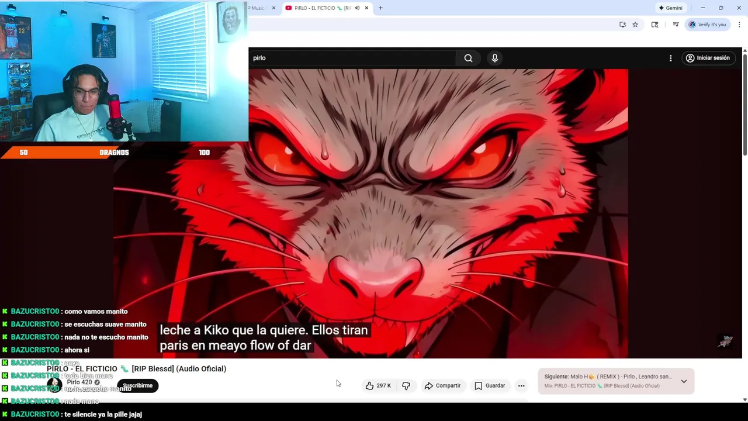Start voice search with the microphone icon
The image size is (748, 421).
494,58
